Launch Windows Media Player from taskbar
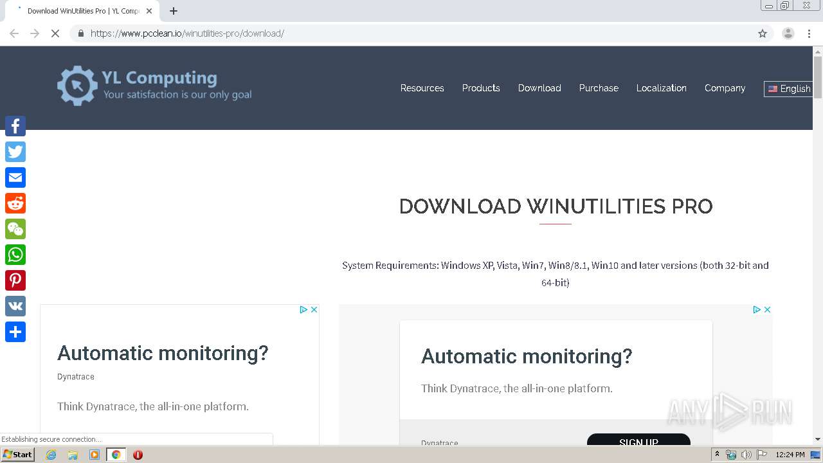 pos(95,455)
